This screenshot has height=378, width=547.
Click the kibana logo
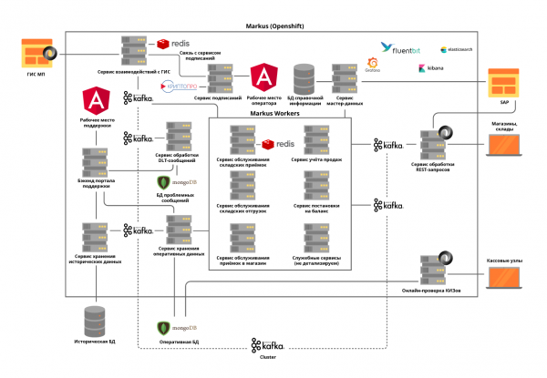(430, 68)
